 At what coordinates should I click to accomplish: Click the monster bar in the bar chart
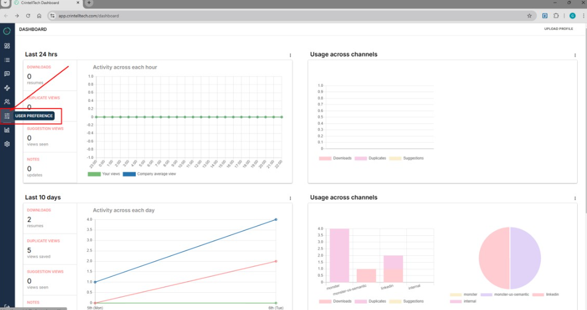[339, 255]
